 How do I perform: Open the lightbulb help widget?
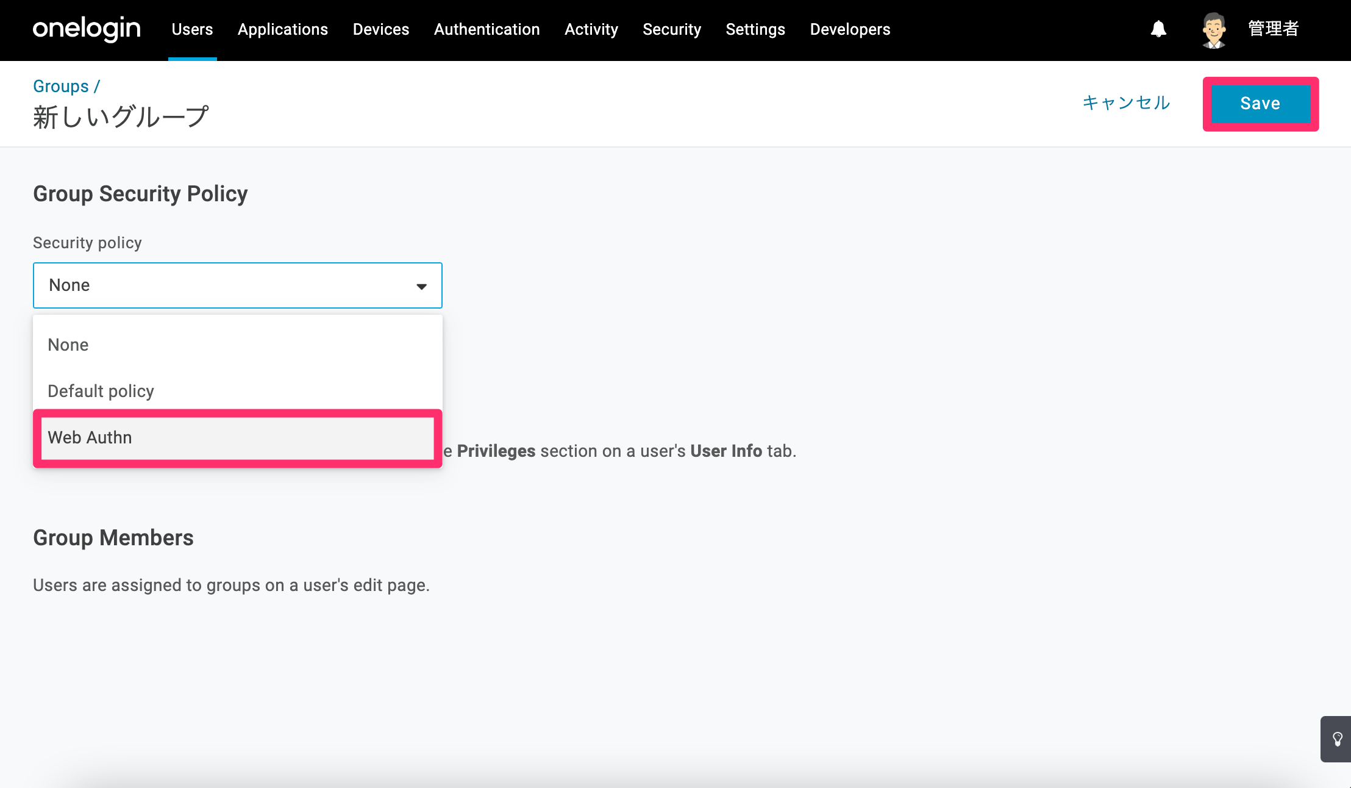pyautogui.click(x=1337, y=739)
